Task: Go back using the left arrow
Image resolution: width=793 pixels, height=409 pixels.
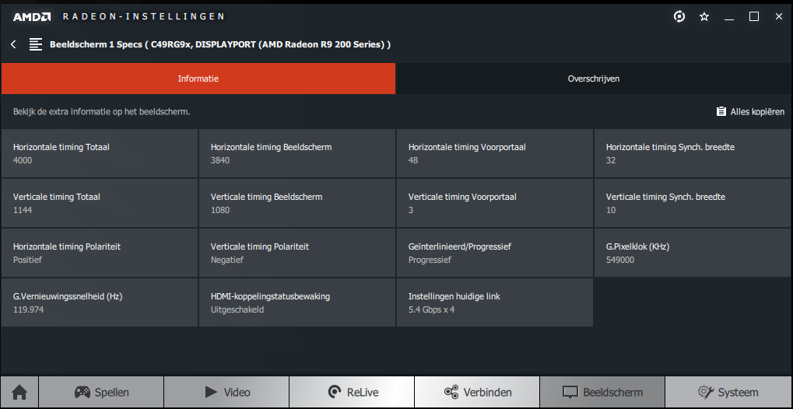Action: coord(13,44)
